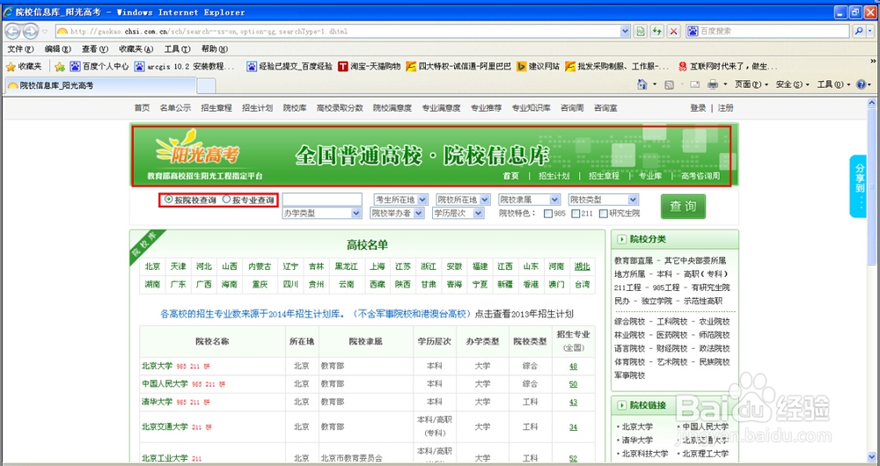Click the green 查询 button
Screen dimensions: 880x466
tap(683, 207)
